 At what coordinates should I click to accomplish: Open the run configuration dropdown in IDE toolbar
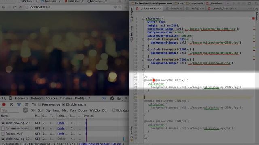pyautogui.click(x=228, y=4)
